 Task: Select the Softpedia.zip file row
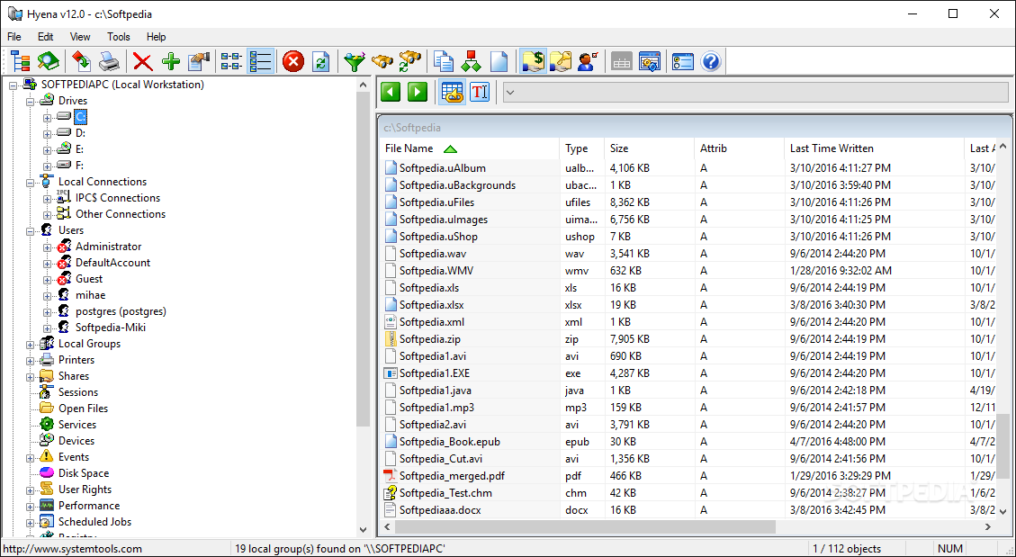coord(687,338)
